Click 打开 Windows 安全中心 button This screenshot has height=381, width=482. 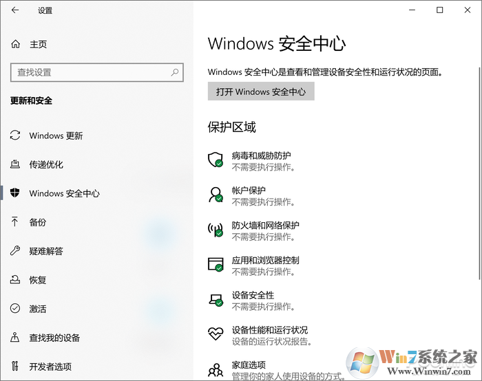pos(261,91)
